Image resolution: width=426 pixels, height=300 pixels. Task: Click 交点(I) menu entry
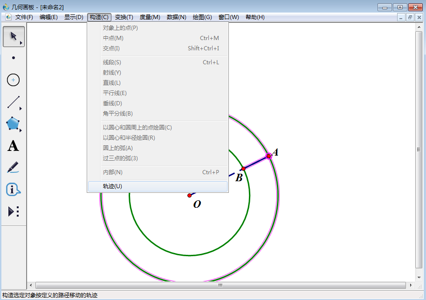(x=158, y=48)
